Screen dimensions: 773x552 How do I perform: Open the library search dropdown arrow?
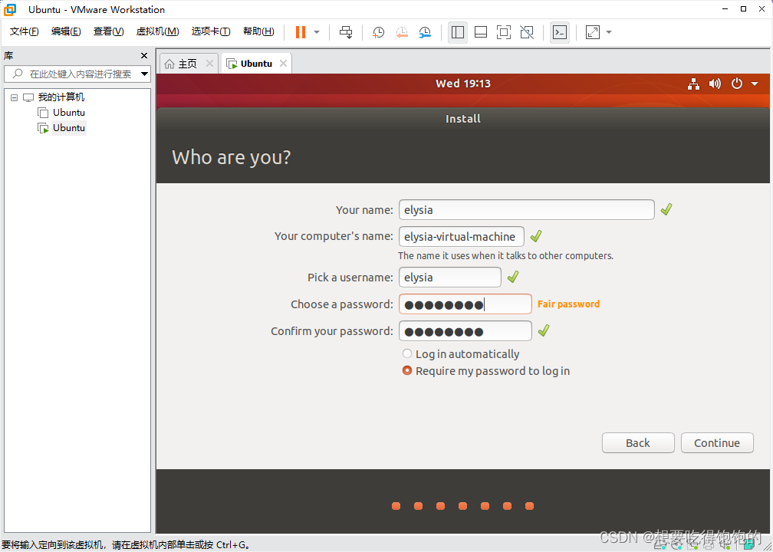144,74
